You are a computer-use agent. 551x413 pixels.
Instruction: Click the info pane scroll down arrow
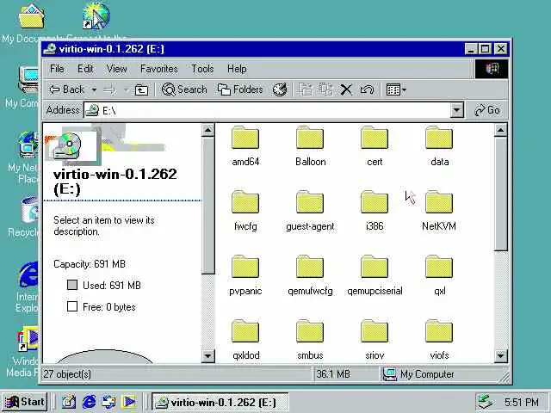[208, 356]
